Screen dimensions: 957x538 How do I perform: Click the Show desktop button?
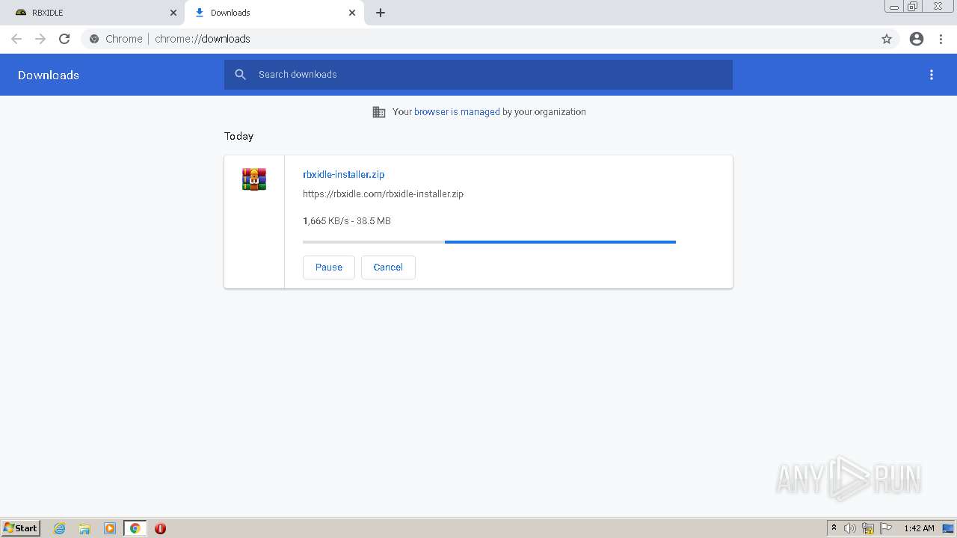[x=948, y=528]
